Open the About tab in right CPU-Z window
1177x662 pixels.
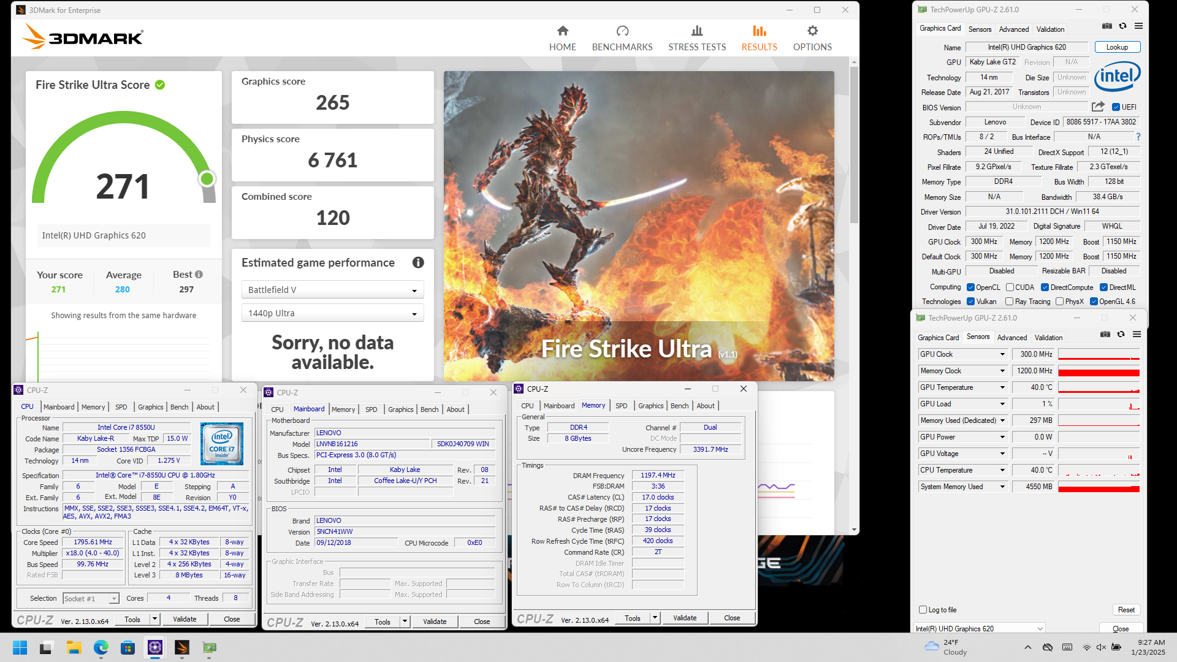[x=705, y=405]
